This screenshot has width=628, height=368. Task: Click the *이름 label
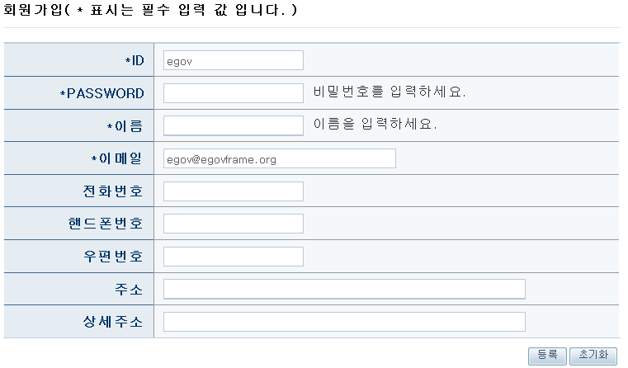click(125, 126)
